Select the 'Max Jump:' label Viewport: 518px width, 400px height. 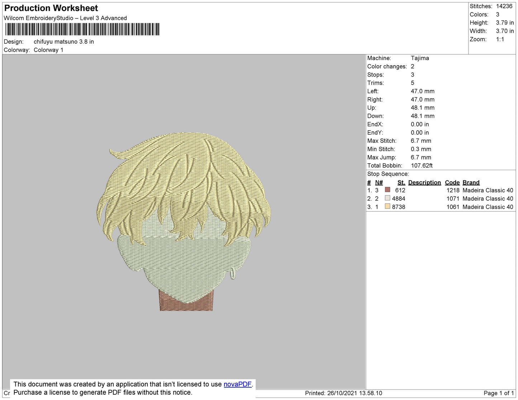click(381, 158)
